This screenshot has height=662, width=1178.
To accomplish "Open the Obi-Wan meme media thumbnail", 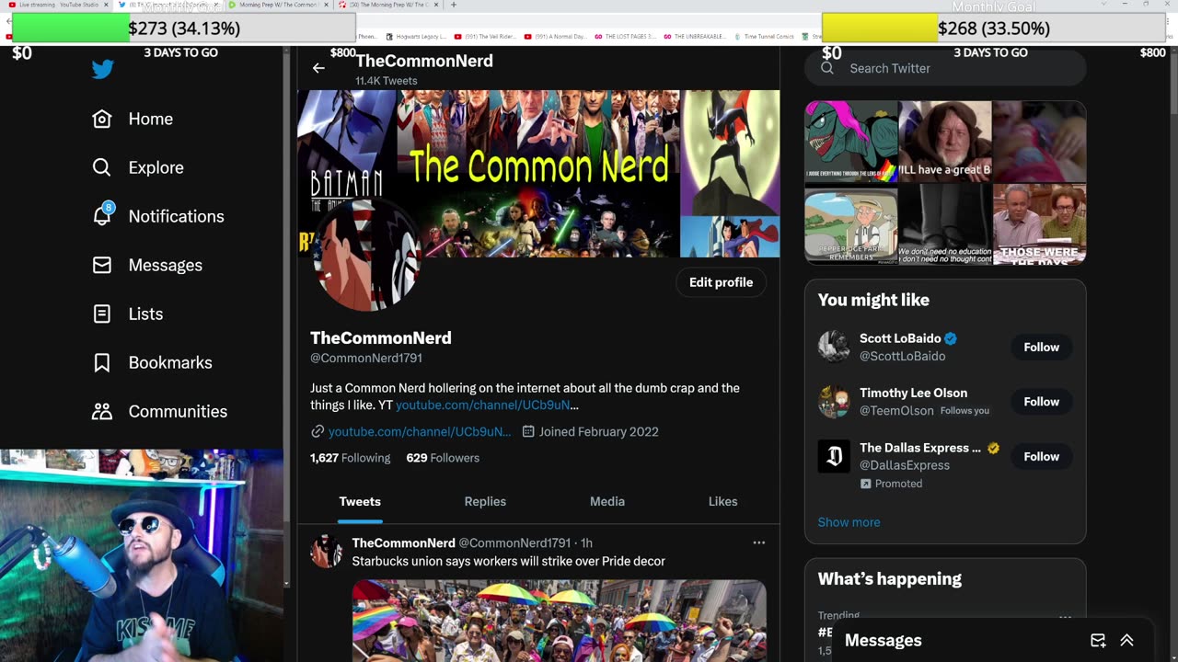I will pyautogui.click(x=945, y=142).
